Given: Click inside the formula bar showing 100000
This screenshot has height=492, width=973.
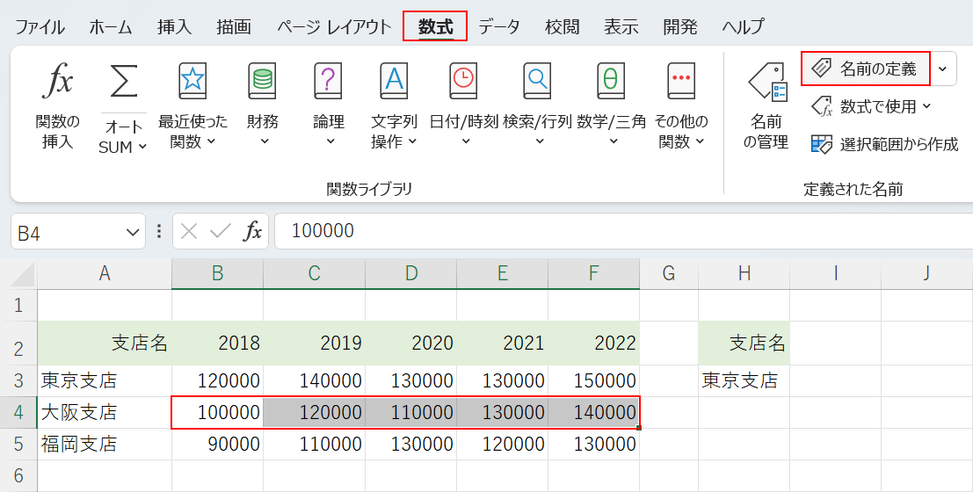Looking at the screenshot, I should click(615, 231).
